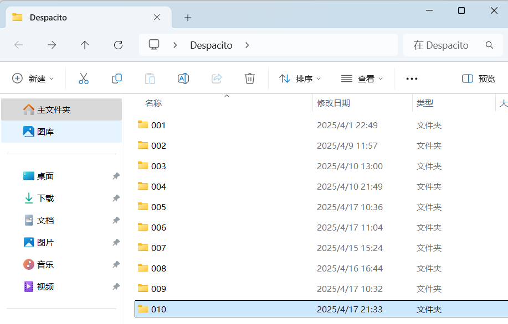
Task: Go forward with the right arrow
Action: point(52,45)
